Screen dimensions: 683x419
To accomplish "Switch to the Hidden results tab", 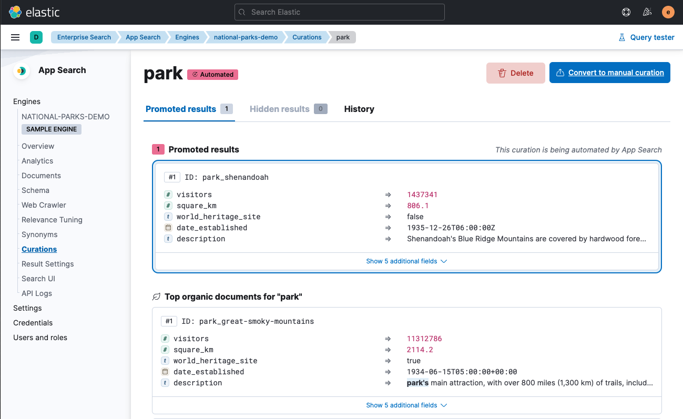I will 279,109.
